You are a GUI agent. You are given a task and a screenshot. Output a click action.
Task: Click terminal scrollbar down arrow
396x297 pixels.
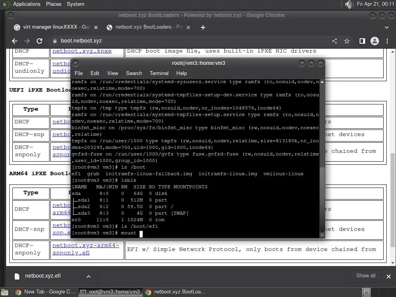click(322, 236)
